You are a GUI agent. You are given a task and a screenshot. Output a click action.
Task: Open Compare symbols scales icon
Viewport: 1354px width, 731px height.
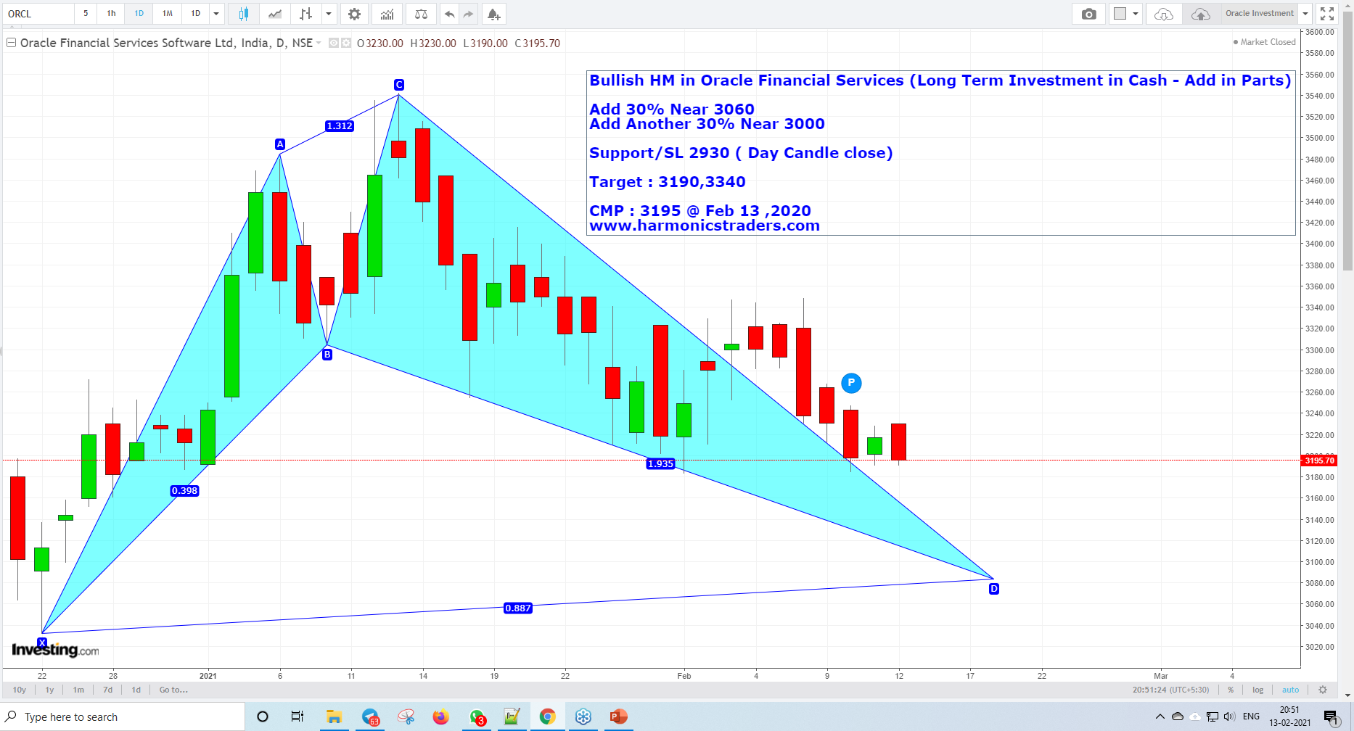click(421, 14)
